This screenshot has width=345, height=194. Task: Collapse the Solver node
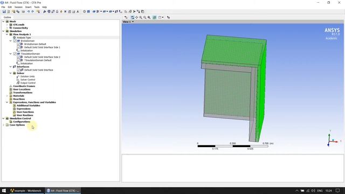tap(11, 73)
